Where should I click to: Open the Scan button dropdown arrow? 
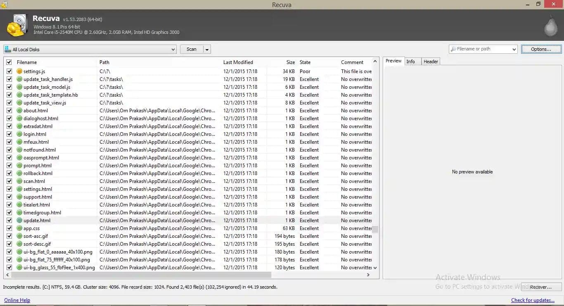point(207,49)
